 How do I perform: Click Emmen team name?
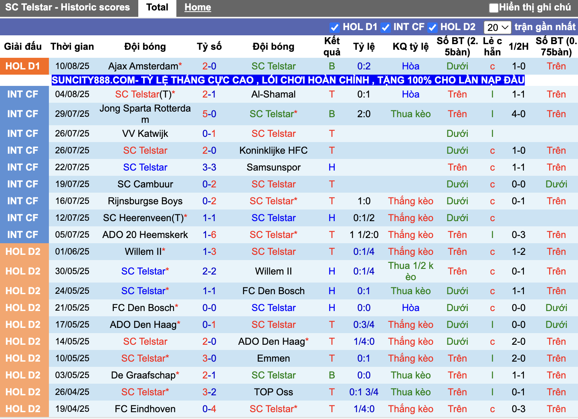tap(273, 358)
